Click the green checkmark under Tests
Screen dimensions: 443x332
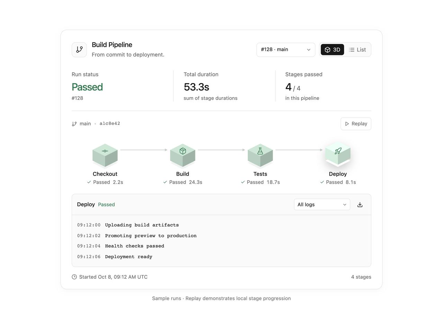[x=243, y=182]
